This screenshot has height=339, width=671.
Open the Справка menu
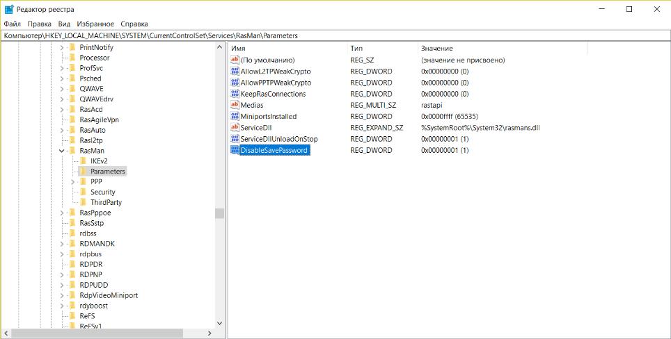click(134, 24)
